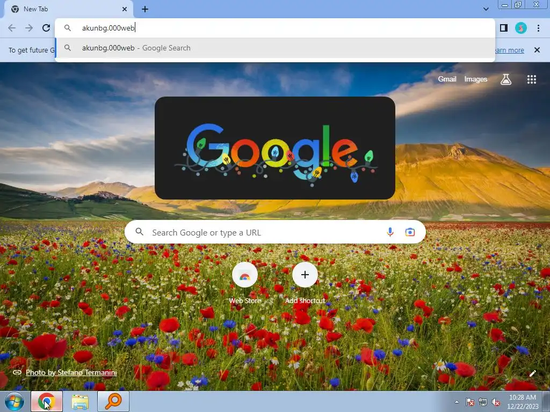Open the Chrome profile avatar
550x412 pixels.
(521, 28)
